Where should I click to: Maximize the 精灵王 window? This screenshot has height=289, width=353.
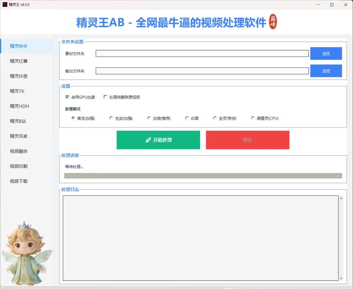(332, 4)
